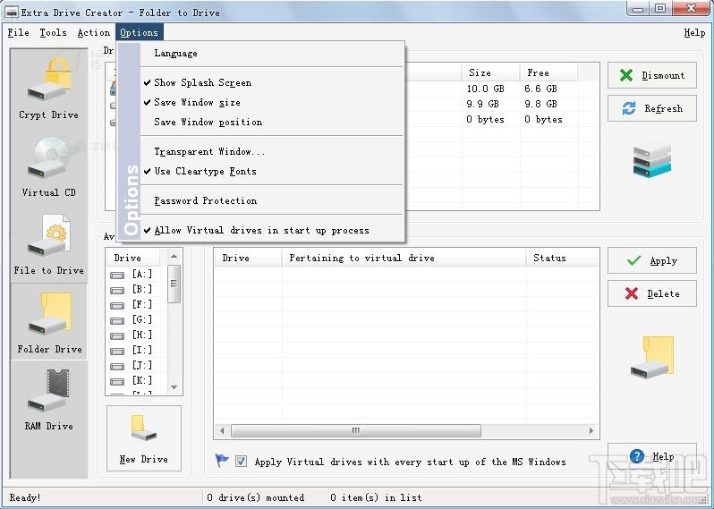
Task: Open the Crypt Drive panel
Action: [x=48, y=89]
